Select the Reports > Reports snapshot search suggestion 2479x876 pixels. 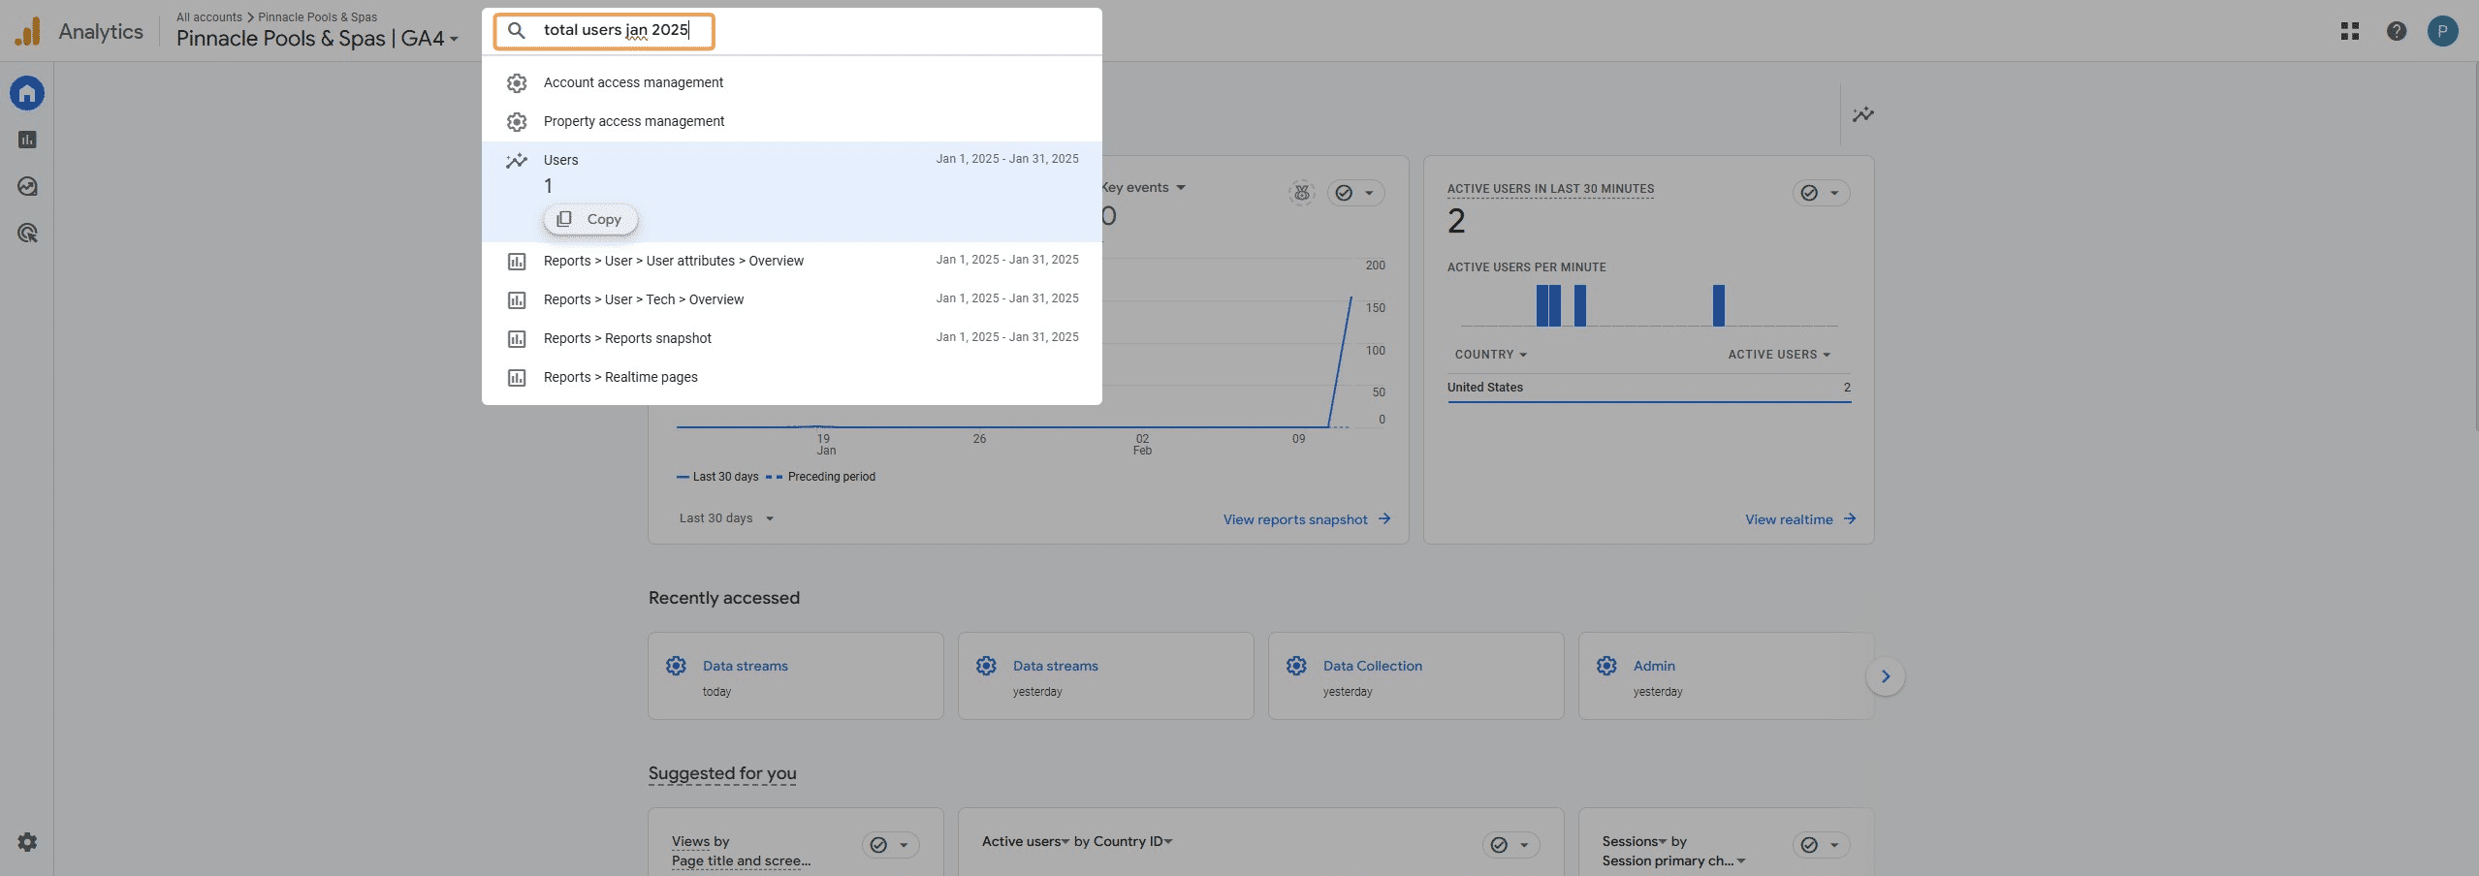click(x=626, y=337)
